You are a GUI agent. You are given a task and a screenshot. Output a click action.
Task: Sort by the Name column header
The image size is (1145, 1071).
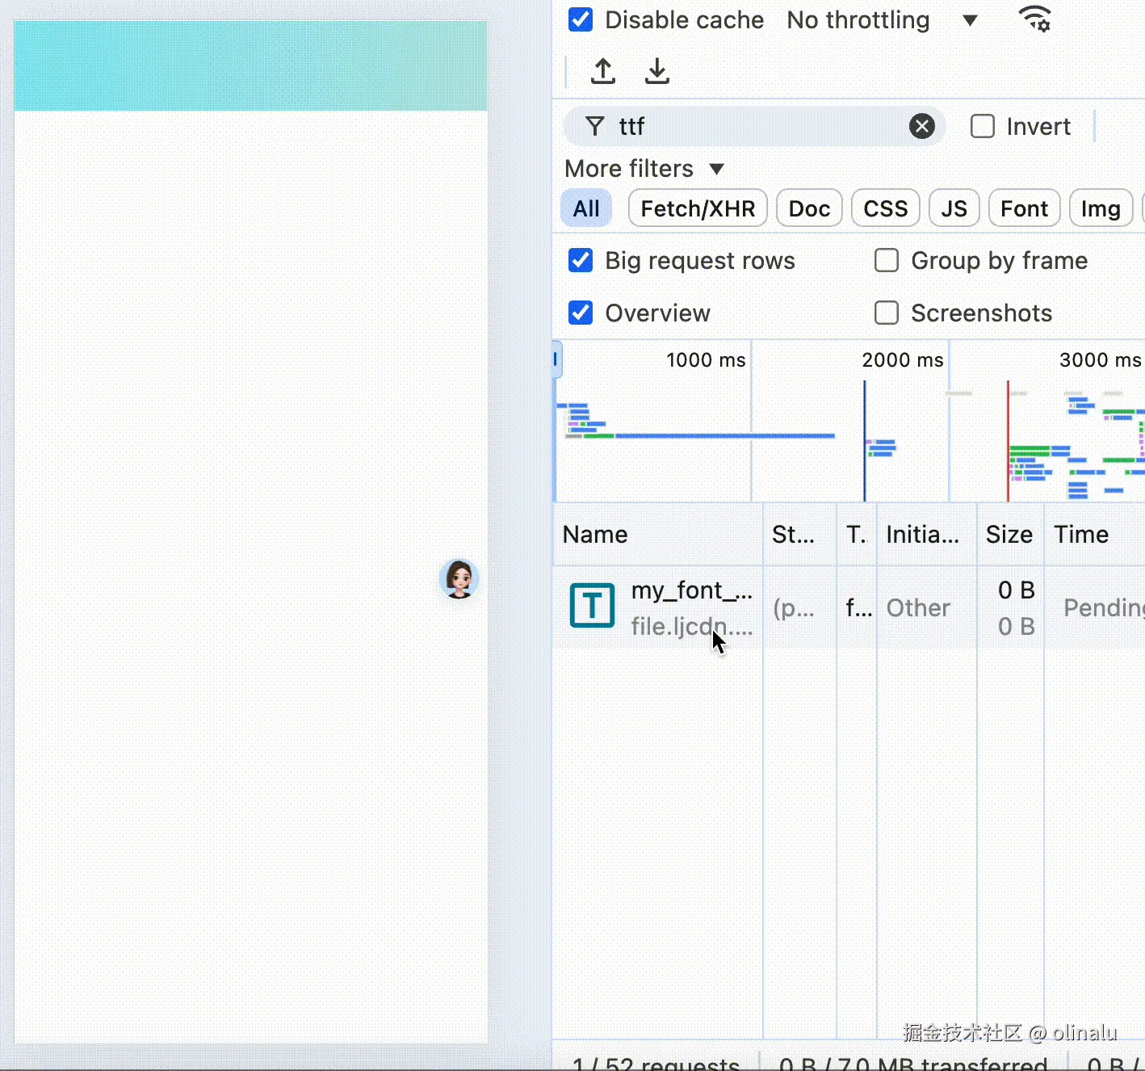pos(657,535)
